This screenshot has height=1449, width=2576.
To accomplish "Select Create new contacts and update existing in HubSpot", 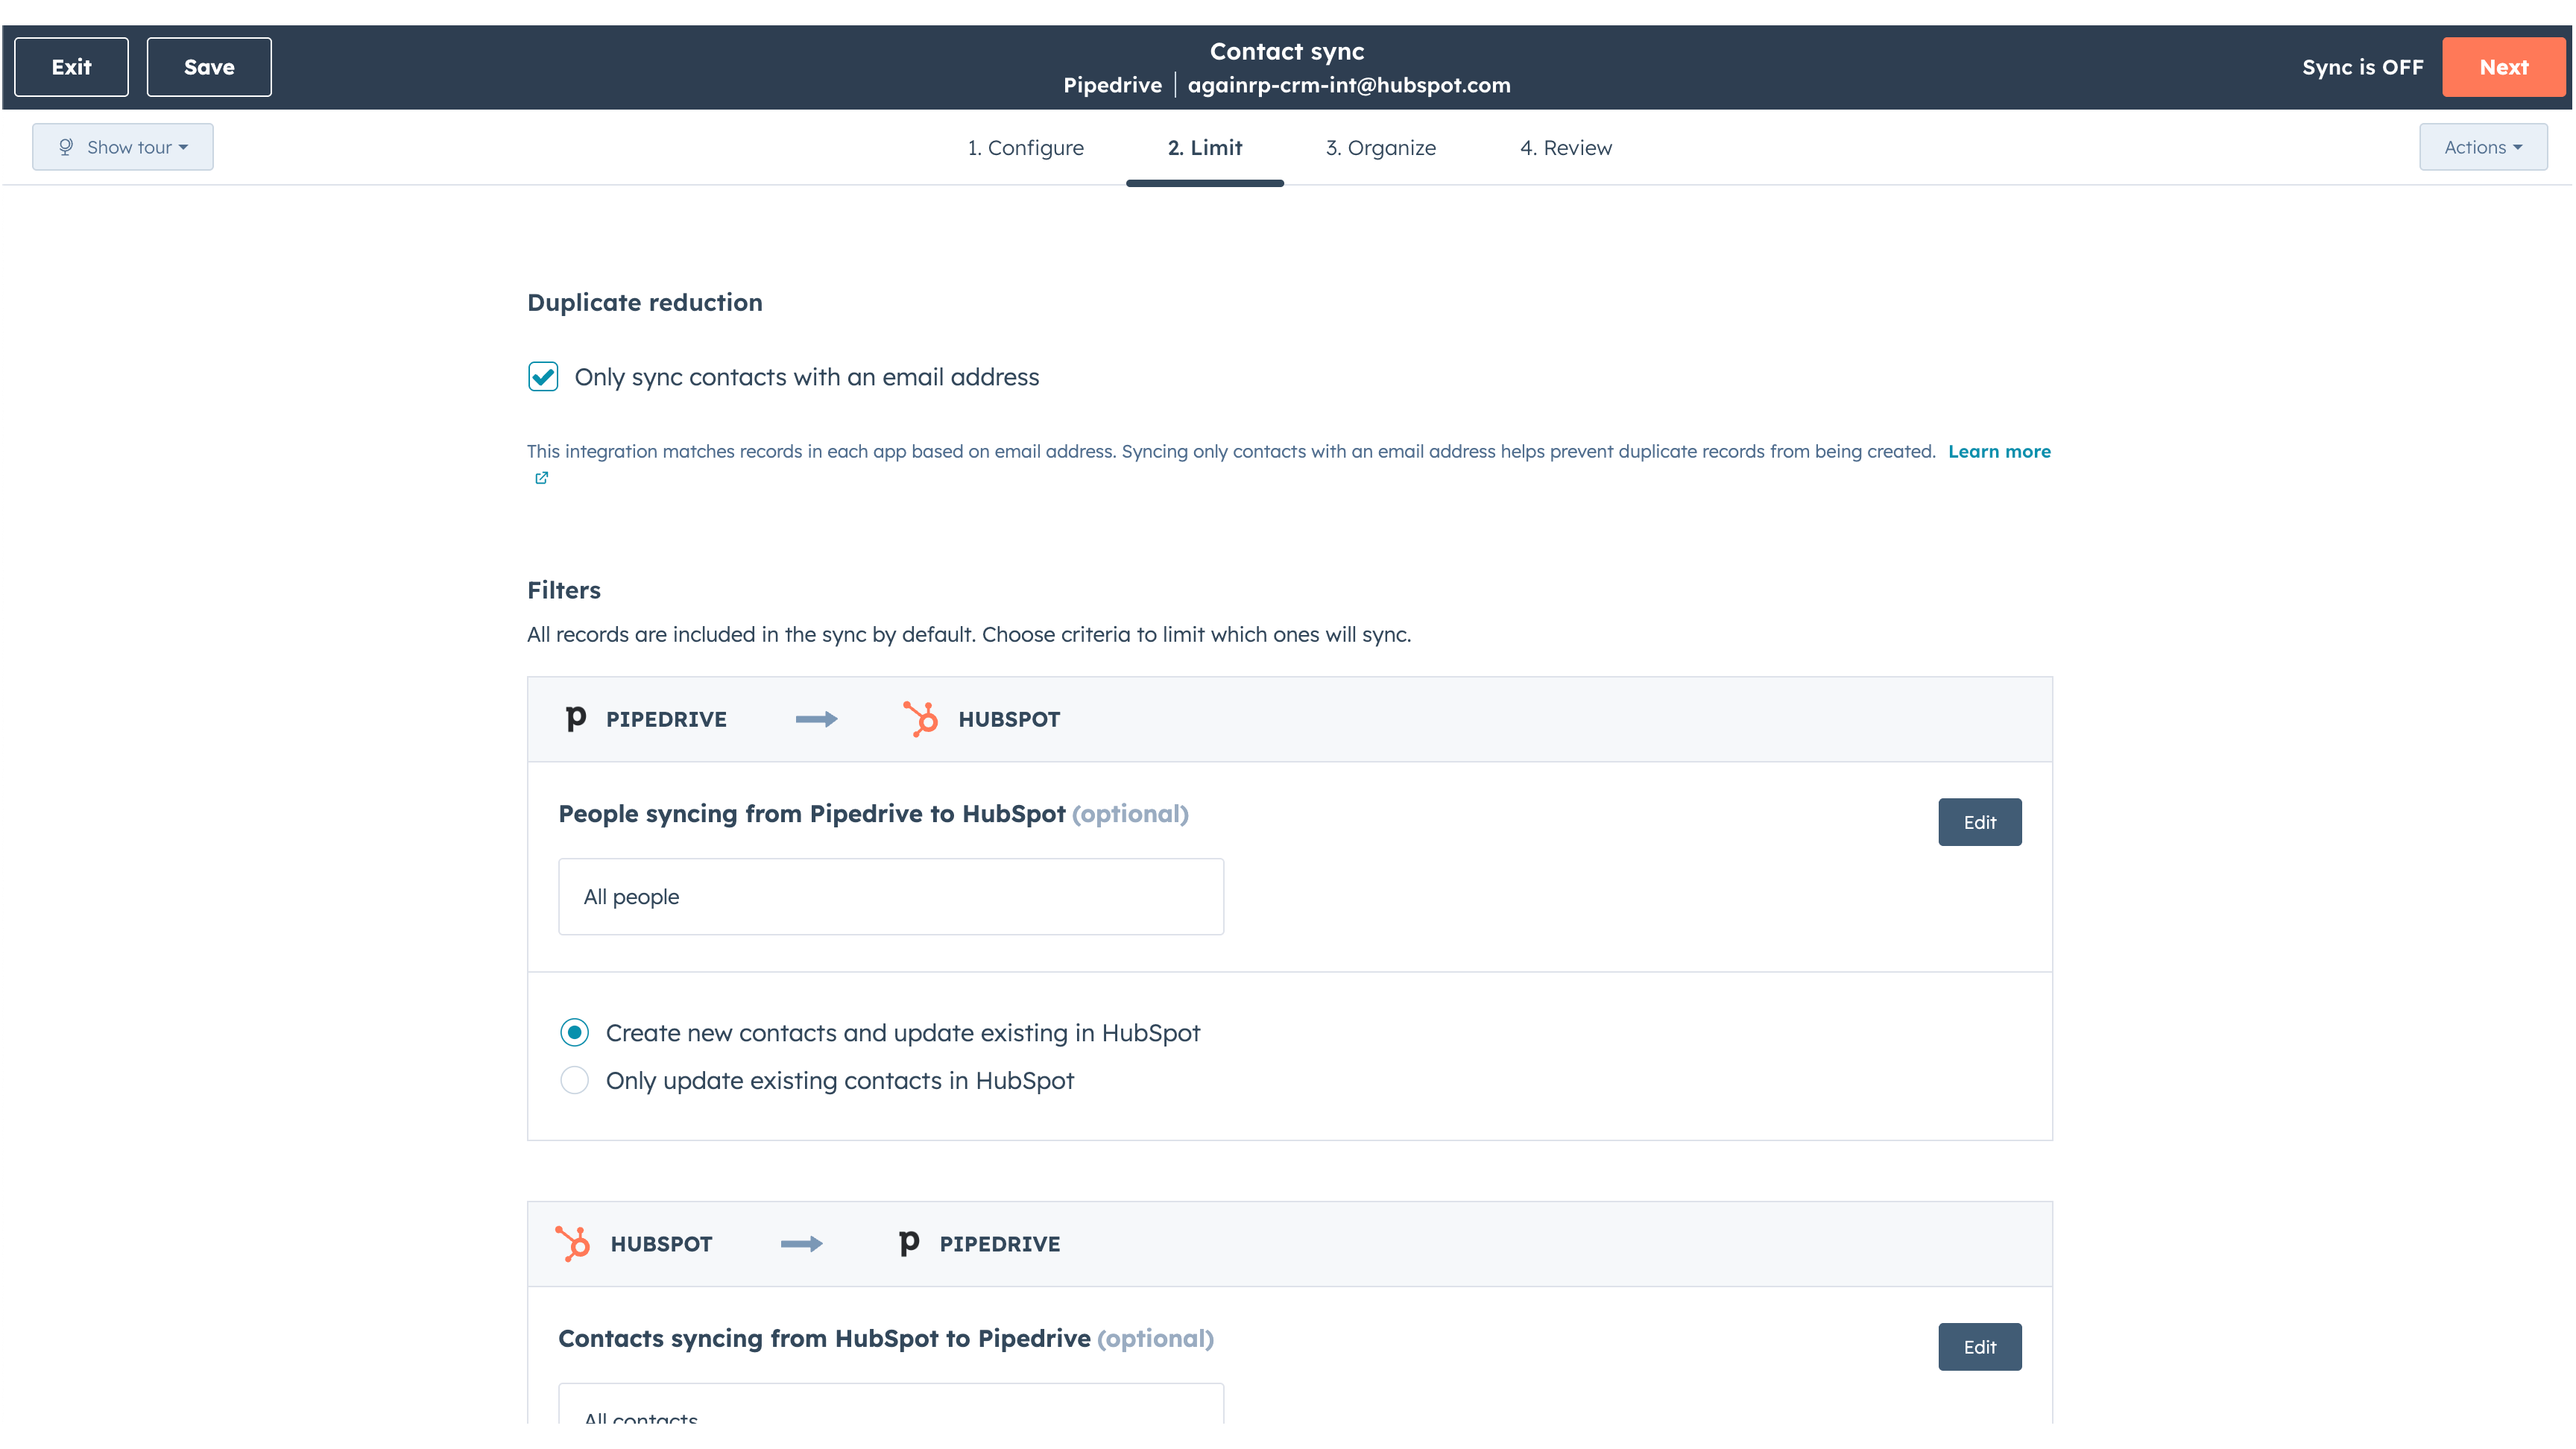I will tap(575, 1032).
